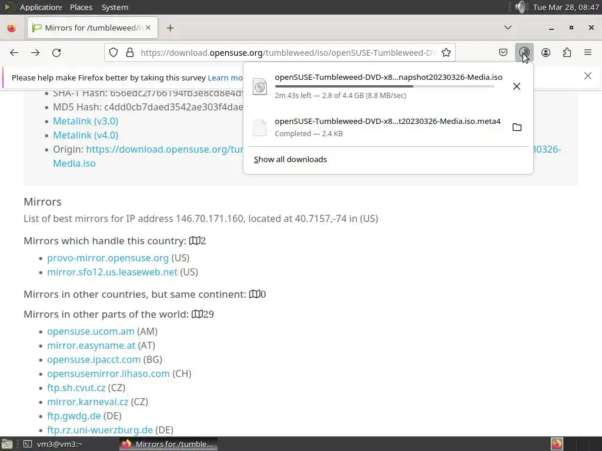The height and width of the screenshot is (451, 602).
Task: Open ftp.rz.uni-wuerzburg.de mirror link
Action: pyautogui.click(x=100, y=430)
